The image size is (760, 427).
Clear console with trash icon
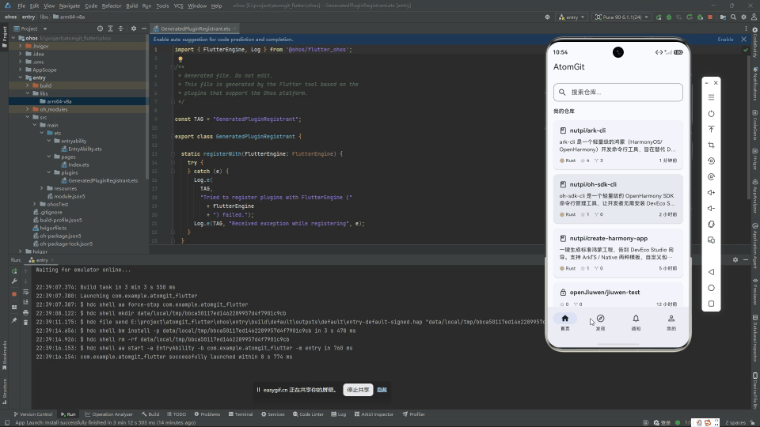25,323
